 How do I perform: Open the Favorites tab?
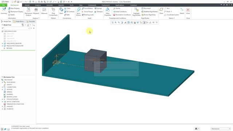pos(31,21)
